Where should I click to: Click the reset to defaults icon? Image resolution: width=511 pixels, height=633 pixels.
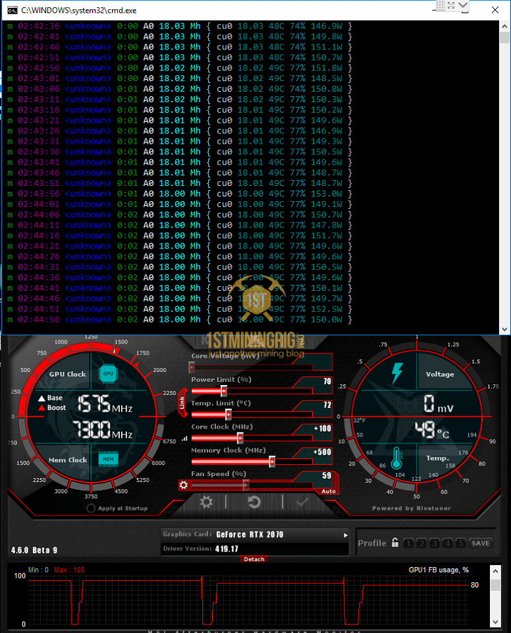click(x=254, y=502)
